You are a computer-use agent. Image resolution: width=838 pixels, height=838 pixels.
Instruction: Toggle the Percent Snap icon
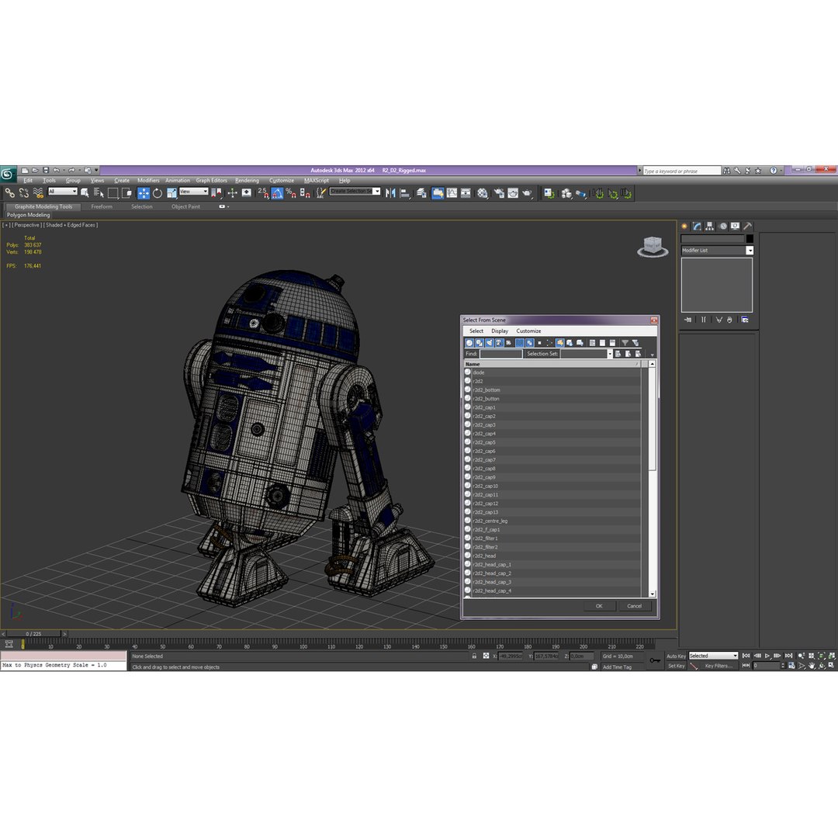tap(291, 193)
